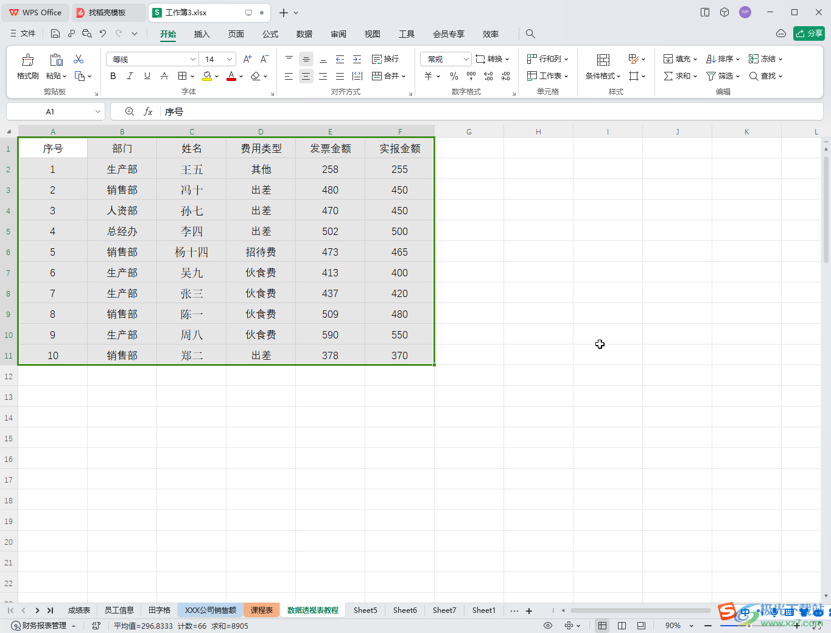This screenshot has width=831, height=633.
Task: Decrease indent in alignment group
Action: tap(340, 59)
